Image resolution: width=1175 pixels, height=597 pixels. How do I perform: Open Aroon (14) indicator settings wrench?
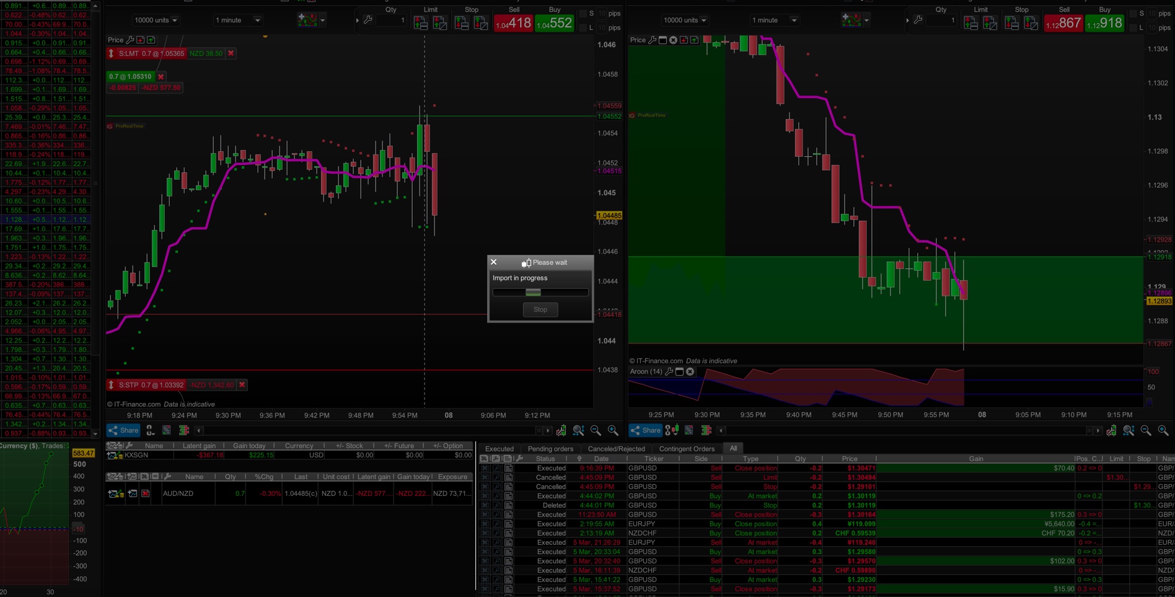point(669,371)
